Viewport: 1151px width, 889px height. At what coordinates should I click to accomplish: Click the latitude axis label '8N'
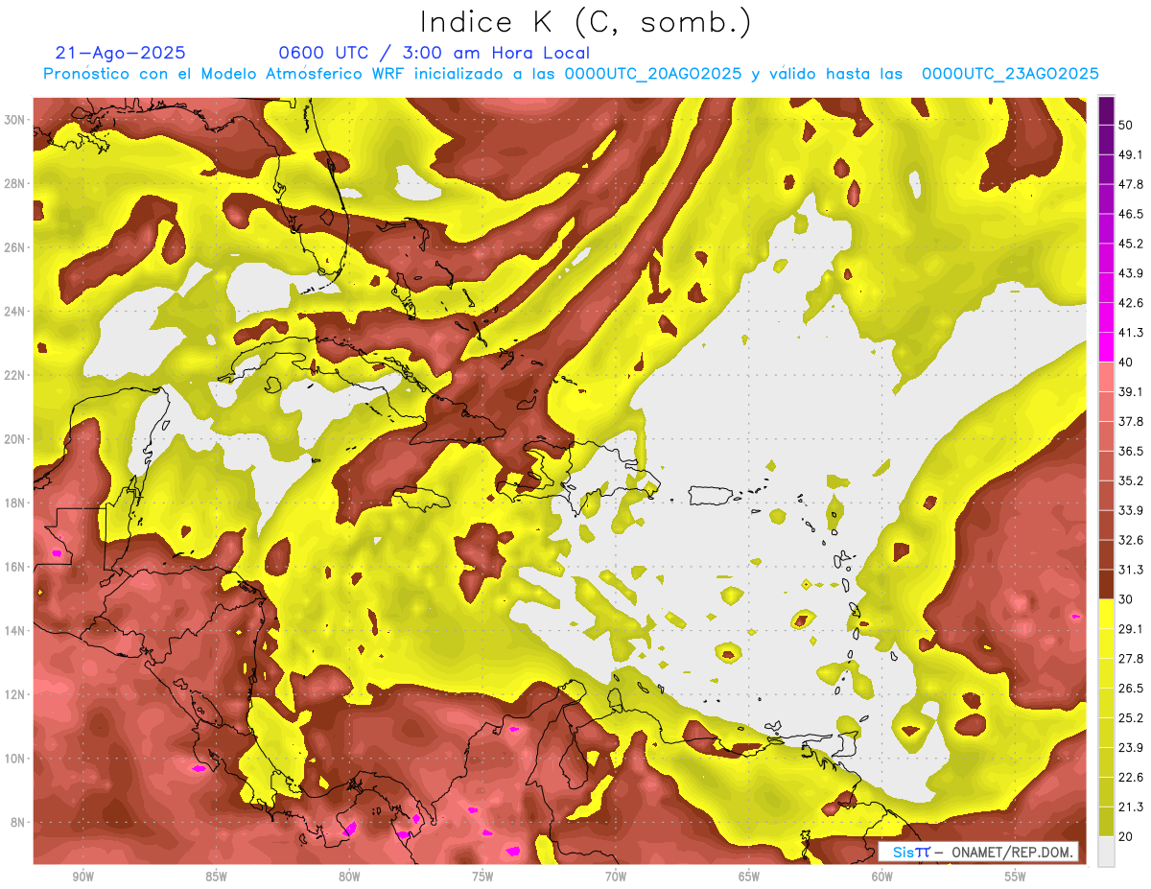click(17, 822)
